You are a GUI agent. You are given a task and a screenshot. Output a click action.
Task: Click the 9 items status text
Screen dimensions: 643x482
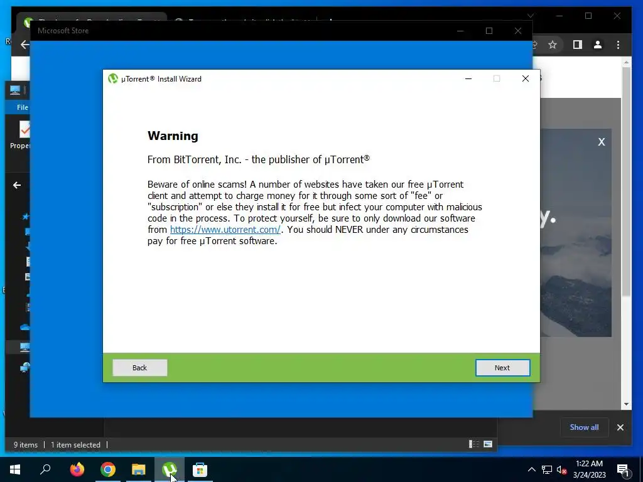tap(25, 445)
